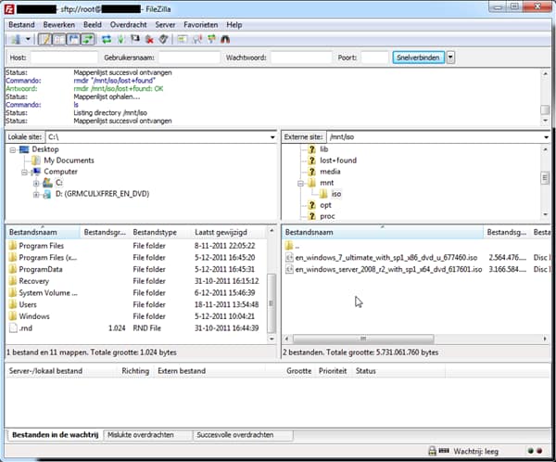556x462 pixels.
Task: Focus the Gebruikersnaam input field
Action: (x=189, y=58)
